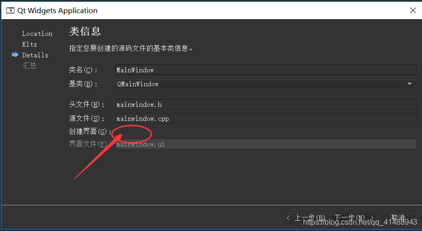Select the Location step in sidebar
Viewport: 422px width, 231px height.
click(37, 34)
